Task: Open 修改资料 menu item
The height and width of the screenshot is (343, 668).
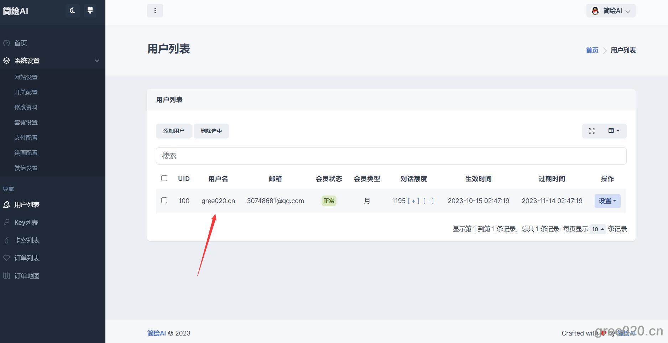Action: point(26,107)
